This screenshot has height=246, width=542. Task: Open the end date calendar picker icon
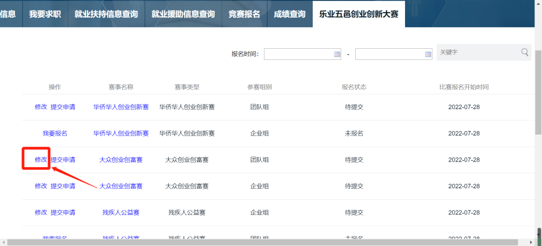[x=428, y=54]
